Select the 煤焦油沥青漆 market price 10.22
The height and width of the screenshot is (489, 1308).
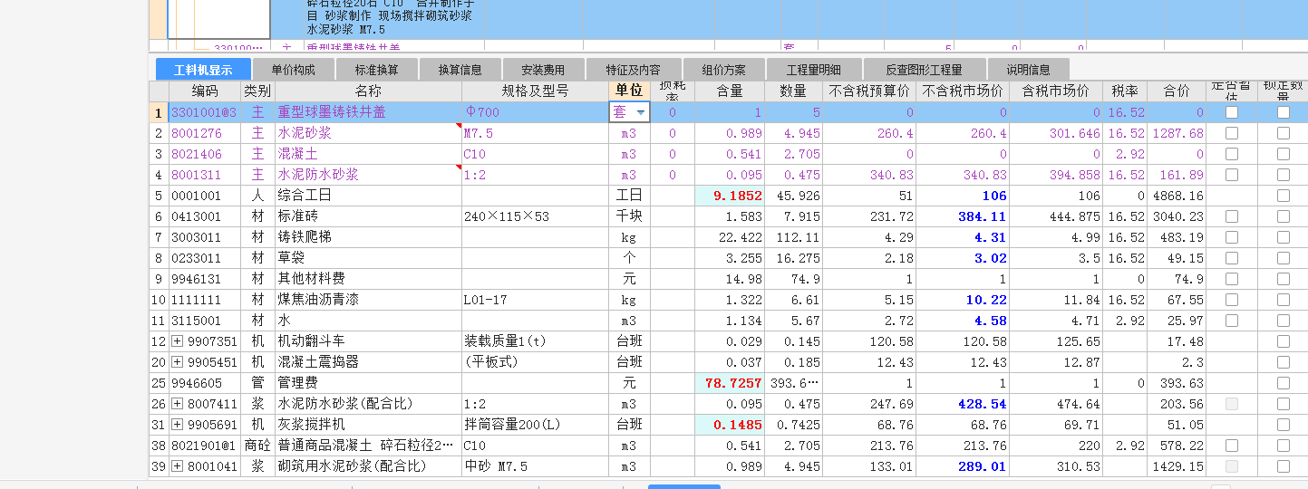(963, 300)
